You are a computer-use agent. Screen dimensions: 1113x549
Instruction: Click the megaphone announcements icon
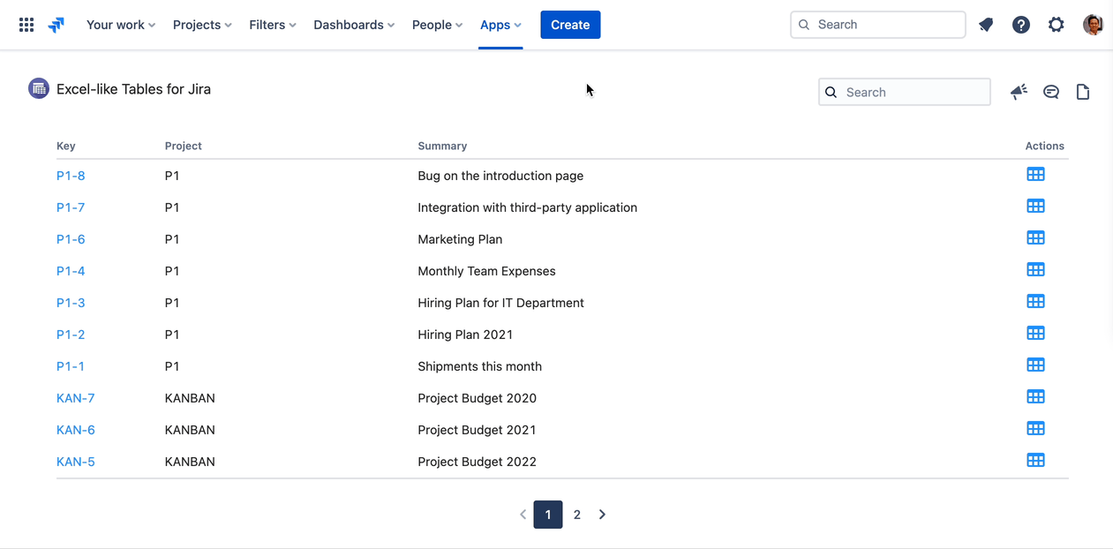tap(1019, 92)
